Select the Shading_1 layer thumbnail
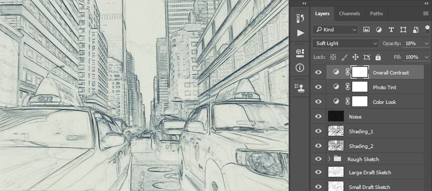 [336, 131]
